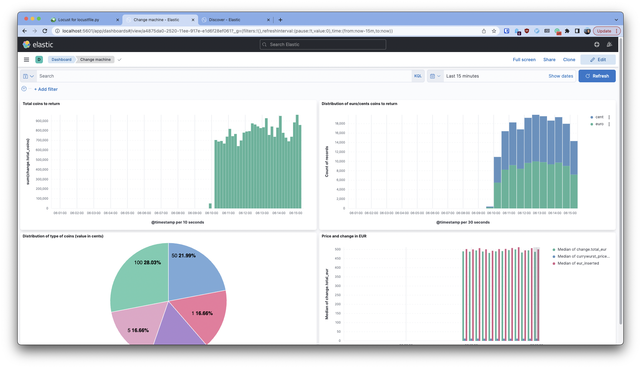Image resolution: width=641 pixels, height=368 pixels.
Task: Click the D space avatar
Action: pyautogui.click(x=39, y=60)
